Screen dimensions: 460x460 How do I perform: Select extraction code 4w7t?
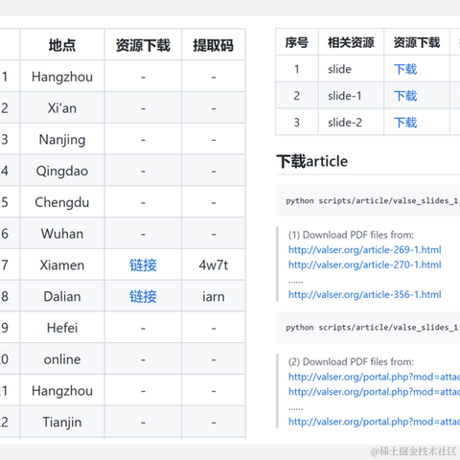[214, 264]
